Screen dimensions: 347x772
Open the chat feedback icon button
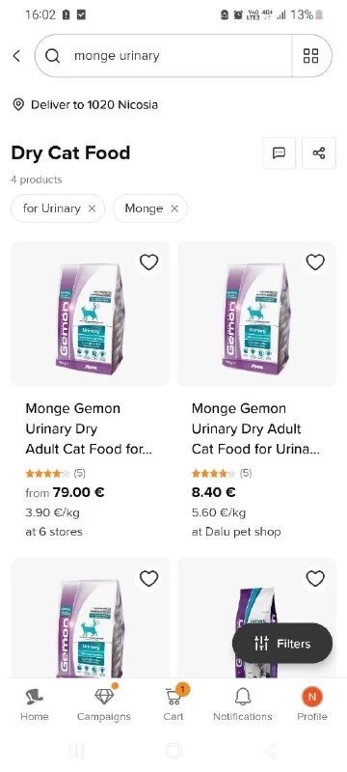[280, 153]
